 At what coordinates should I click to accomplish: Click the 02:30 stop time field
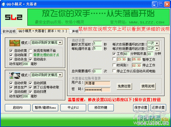click(137, 66)
